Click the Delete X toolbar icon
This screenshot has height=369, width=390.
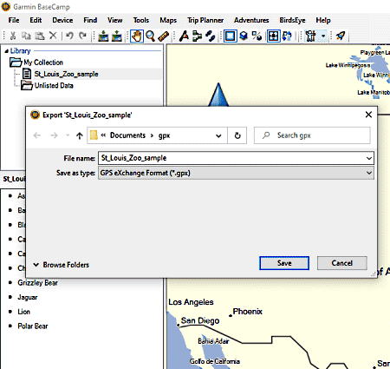53,36
